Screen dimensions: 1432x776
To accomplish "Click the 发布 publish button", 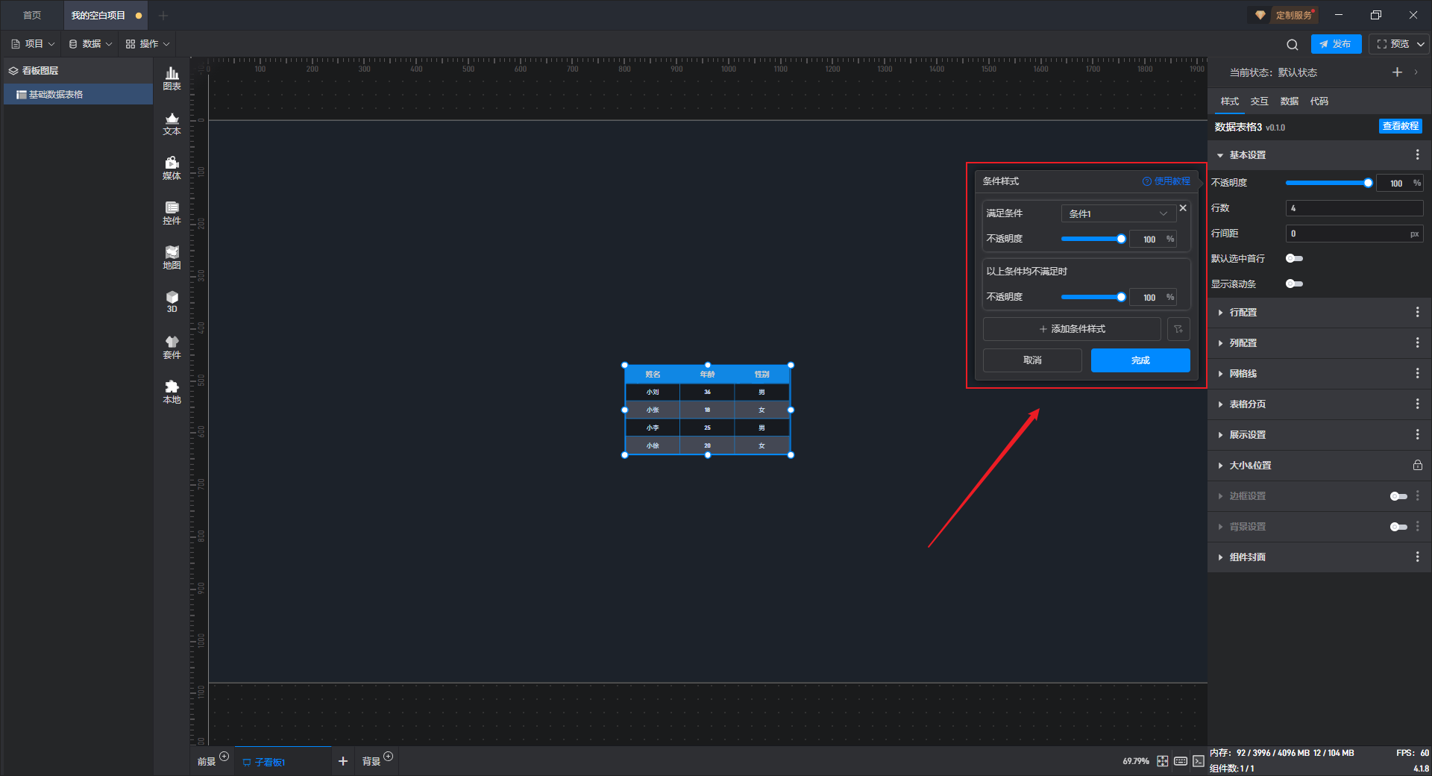I will [x=1336, y=44].
